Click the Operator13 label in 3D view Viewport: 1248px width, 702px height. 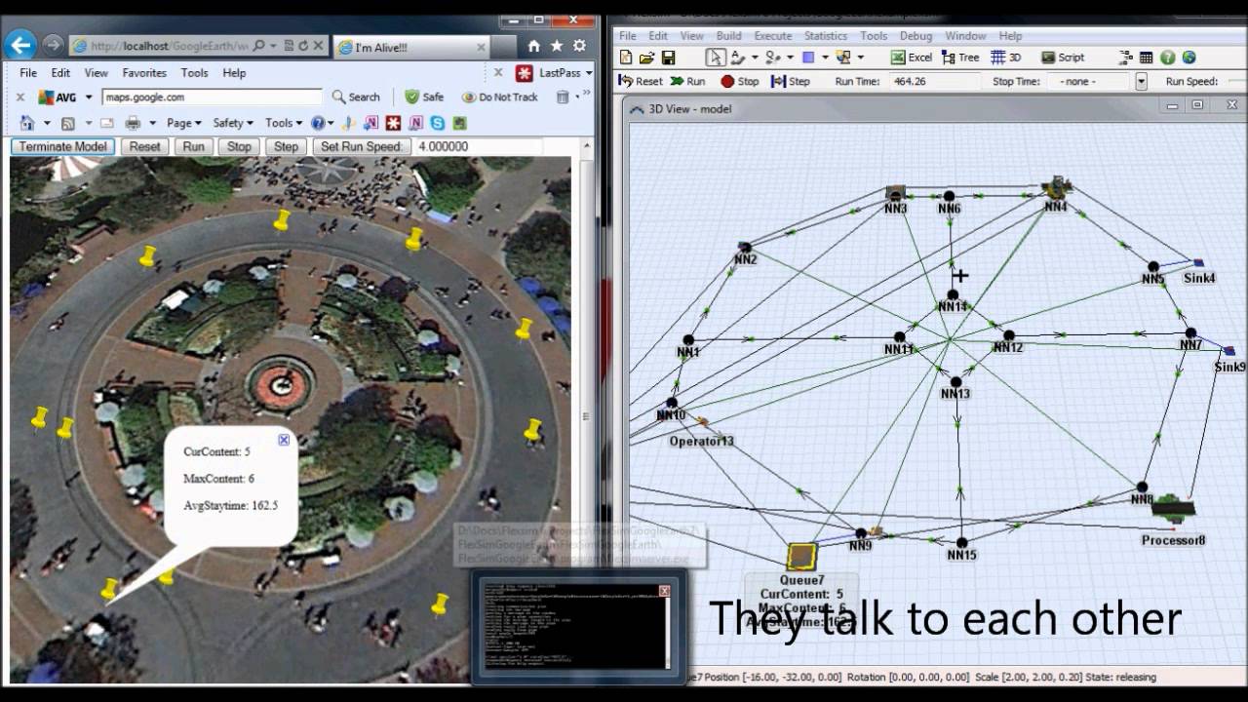click(x=701, y=442)
